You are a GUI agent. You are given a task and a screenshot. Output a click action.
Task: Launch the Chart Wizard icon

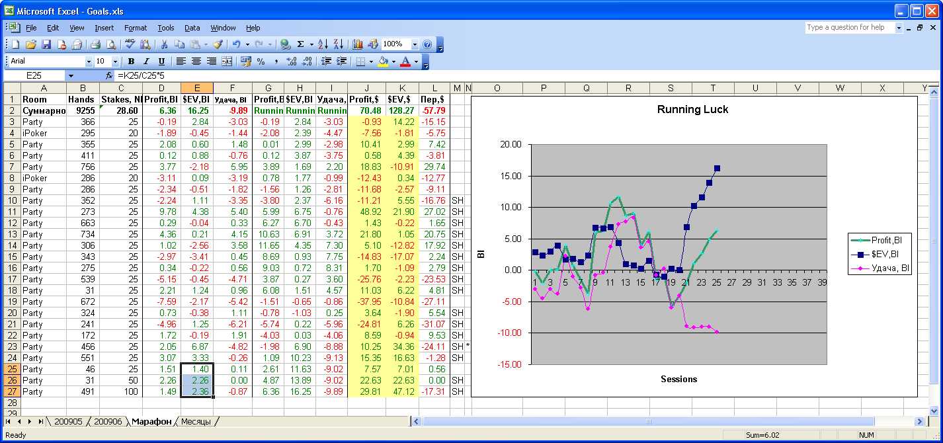click(x=358, y=44)
